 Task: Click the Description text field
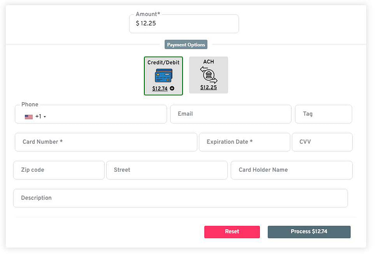click(x=181, y=198)
